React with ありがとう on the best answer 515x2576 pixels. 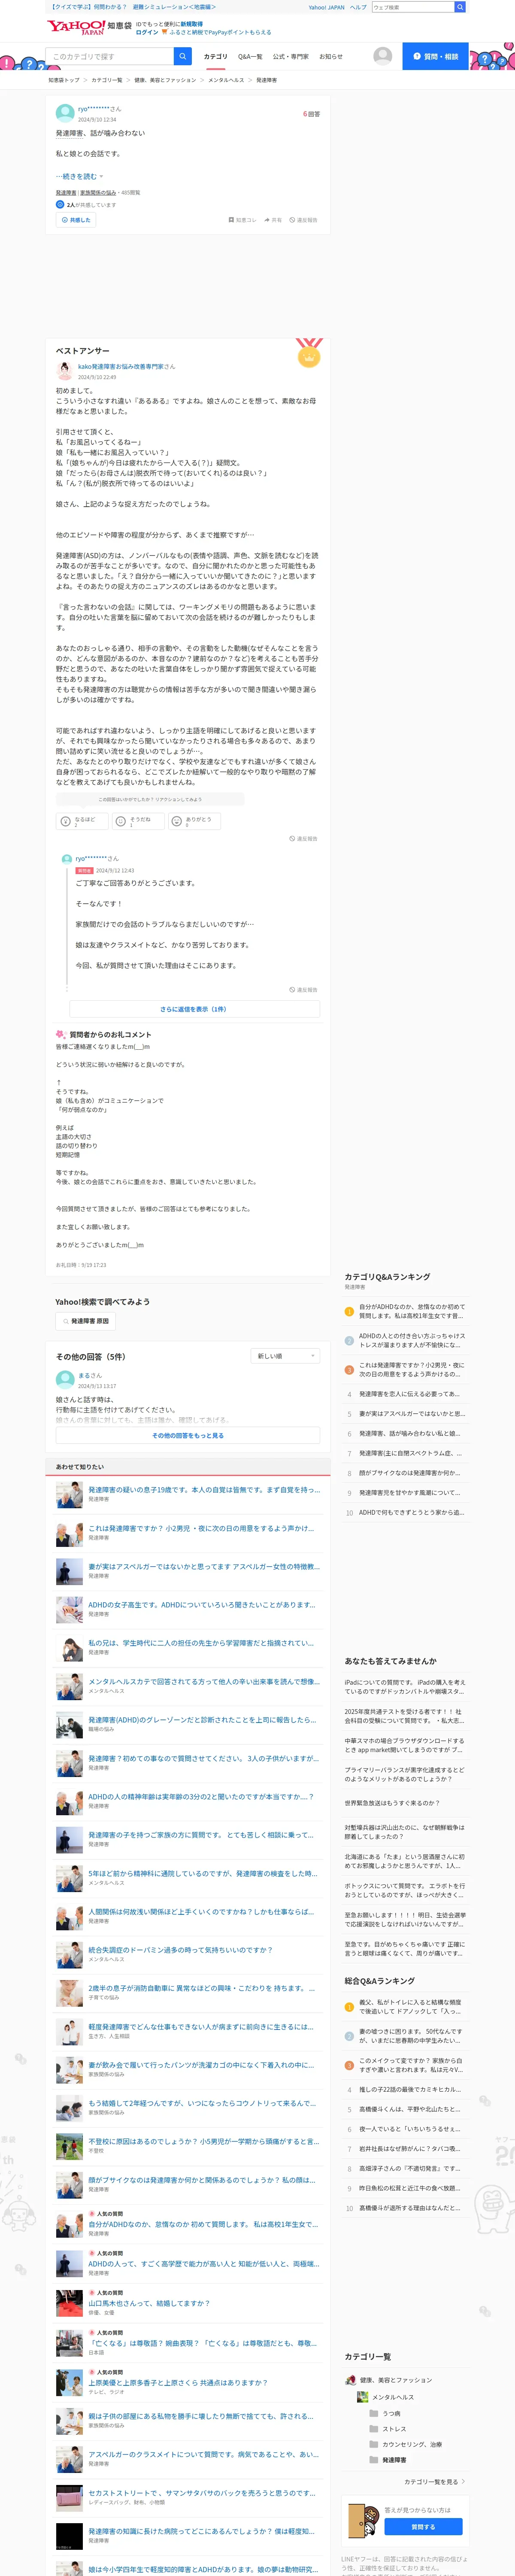(x=194, y=821)
